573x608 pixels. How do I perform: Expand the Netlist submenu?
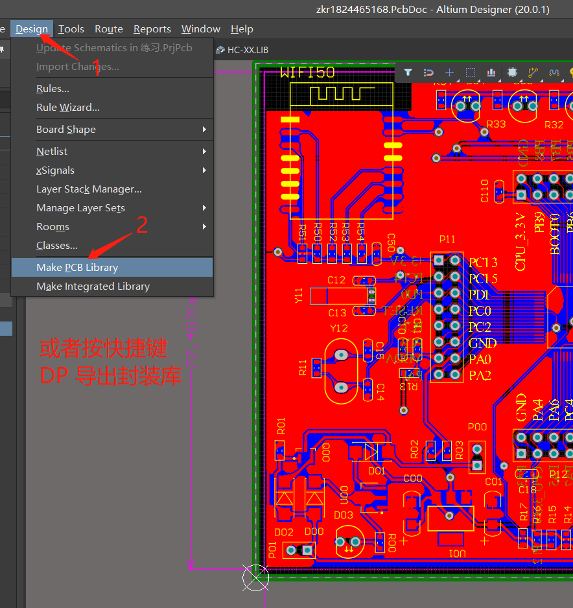[112, 152]
